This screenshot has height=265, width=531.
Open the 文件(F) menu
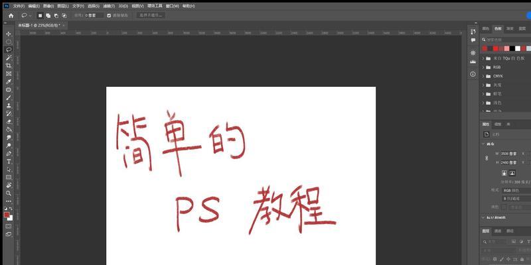pyautogui.click(x=19, y=6)
